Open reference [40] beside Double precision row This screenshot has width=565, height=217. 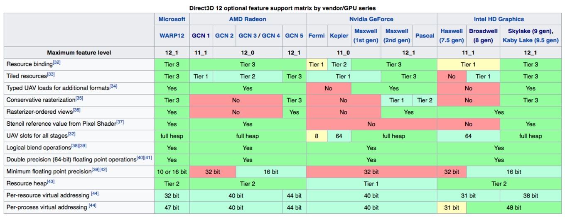pyautogui.click(x=140, y=158)
